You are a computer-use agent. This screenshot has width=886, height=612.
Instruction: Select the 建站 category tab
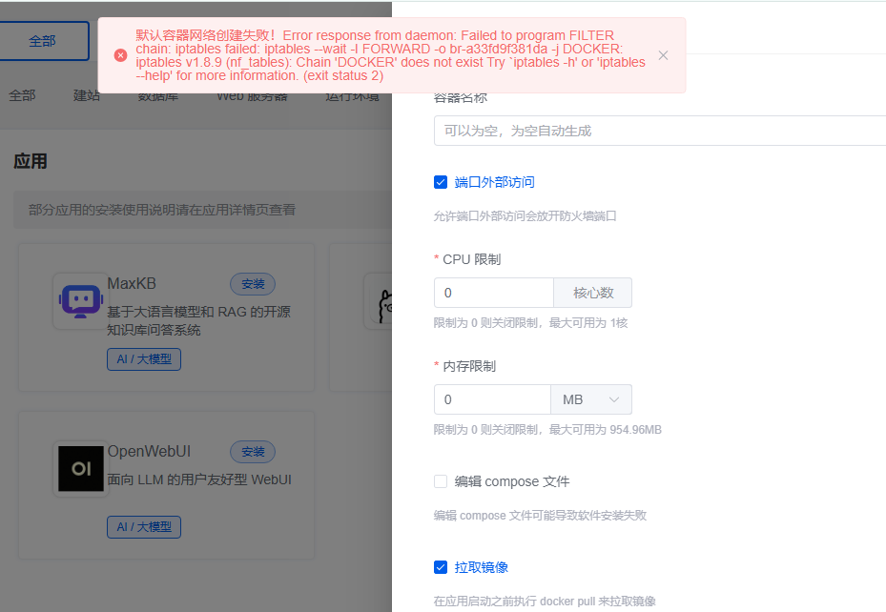[87, 96]
